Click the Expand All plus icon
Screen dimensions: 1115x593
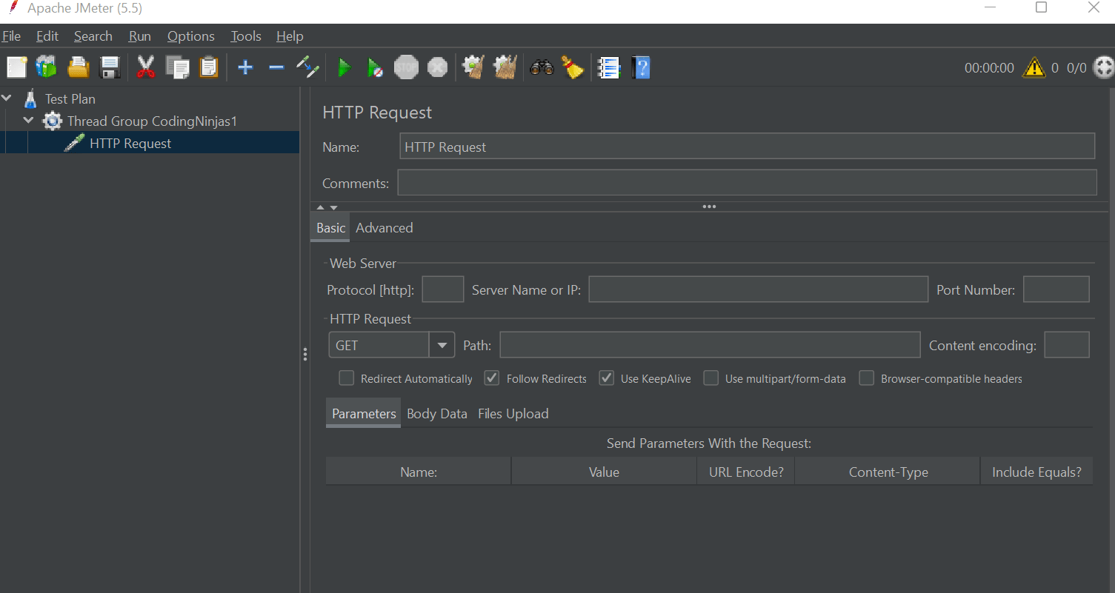tap(244, 67)
